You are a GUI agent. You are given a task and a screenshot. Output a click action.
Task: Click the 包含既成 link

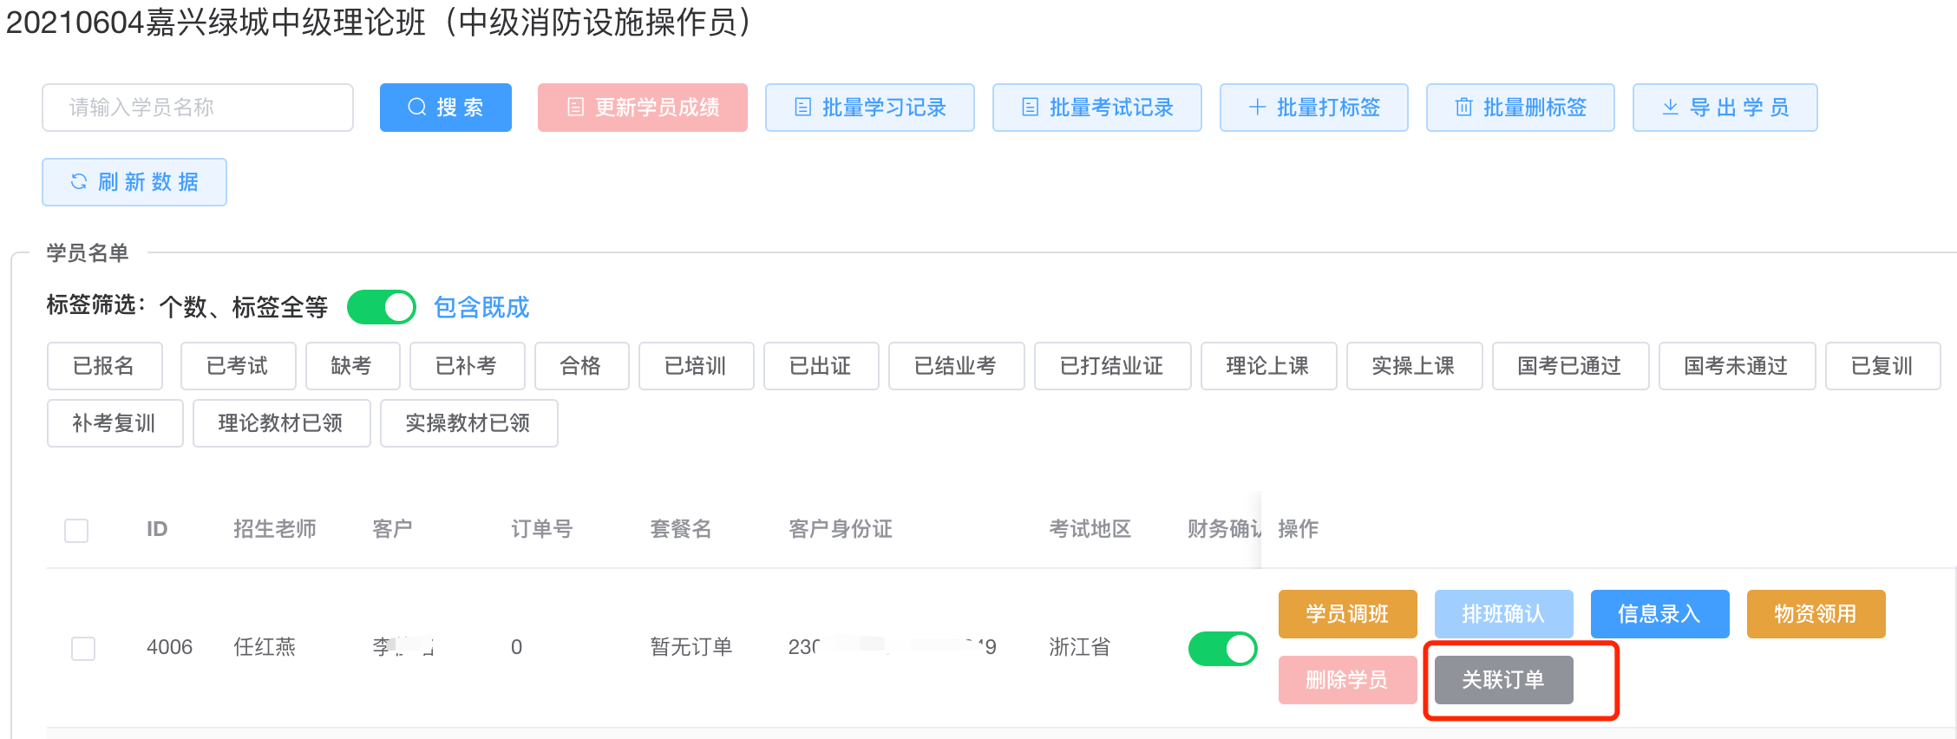481,307
